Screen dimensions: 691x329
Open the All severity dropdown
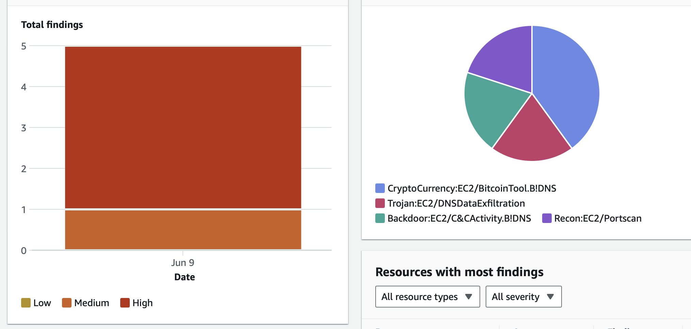click(523, 297)
